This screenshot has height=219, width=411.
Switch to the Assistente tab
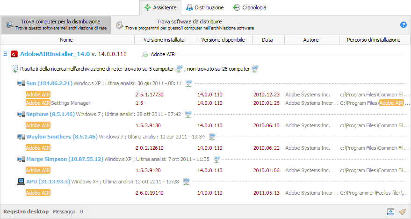point(160,7)
